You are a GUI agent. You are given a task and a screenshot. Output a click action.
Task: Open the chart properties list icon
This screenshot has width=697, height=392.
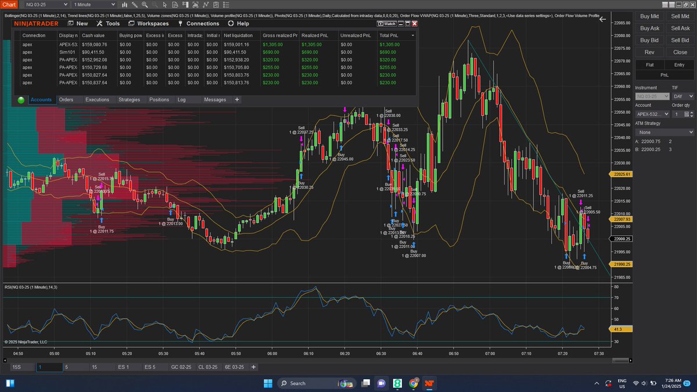[x=226, y=5]
